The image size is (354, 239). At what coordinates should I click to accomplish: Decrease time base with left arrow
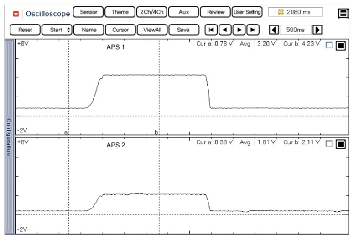[x=274, y=30]
